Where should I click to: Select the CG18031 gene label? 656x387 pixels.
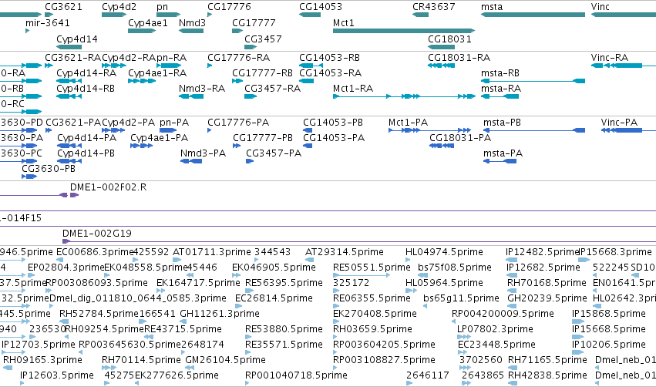(449, 39)
